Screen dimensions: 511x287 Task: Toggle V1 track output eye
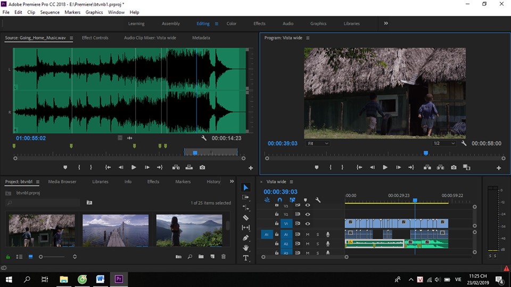click(x=308, y=224)
